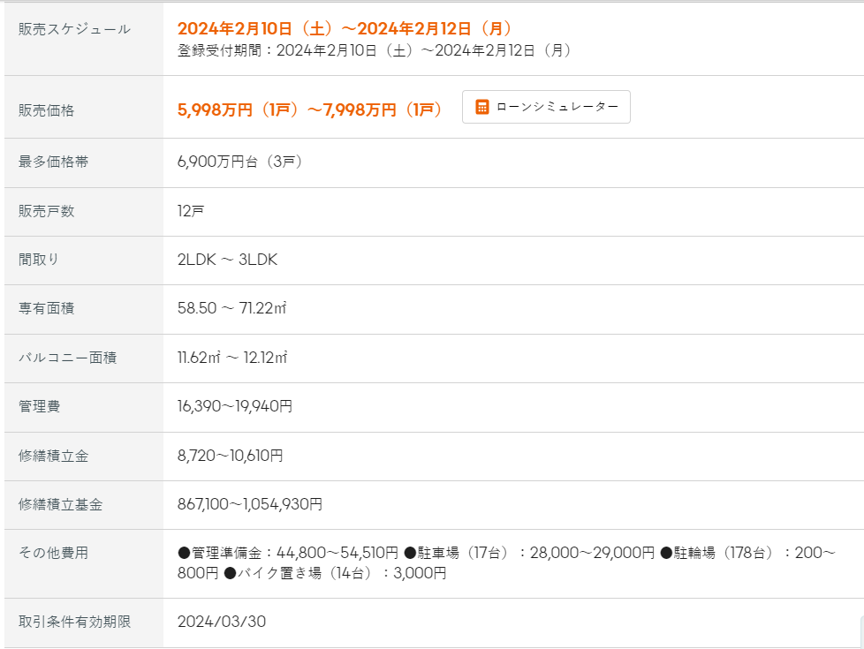Select the orange 2024年2月10日 sale date heading
The width and height of the screenshot is (864, 649).
tap(345, 29)
